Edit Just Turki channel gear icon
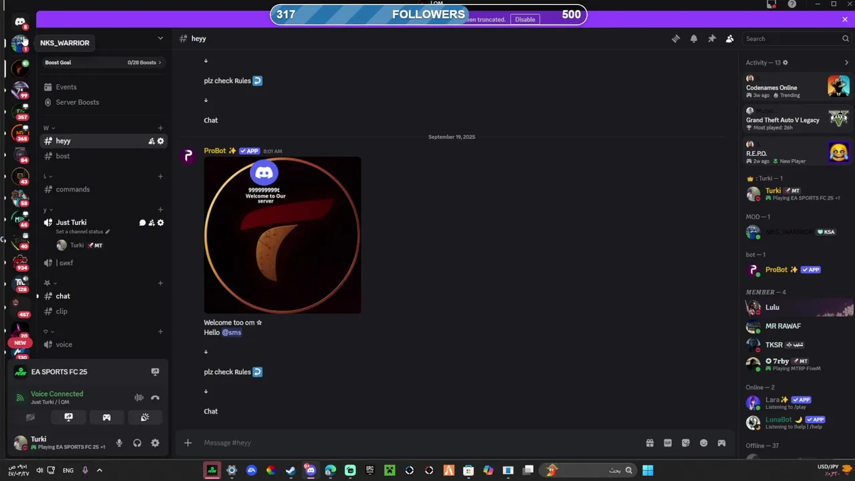 coord(160,222)
